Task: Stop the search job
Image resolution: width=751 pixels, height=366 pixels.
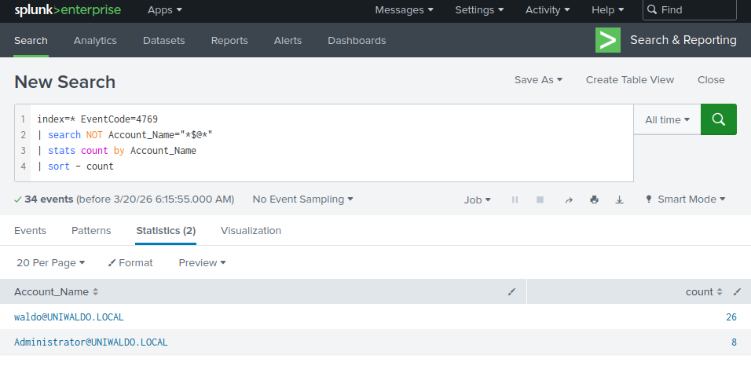Action: [540, 199]
